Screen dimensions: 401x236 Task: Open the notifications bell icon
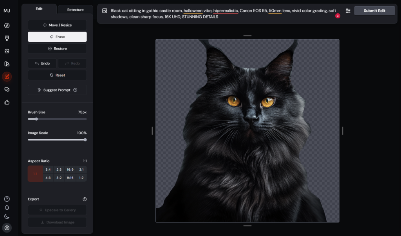(7, 208)
